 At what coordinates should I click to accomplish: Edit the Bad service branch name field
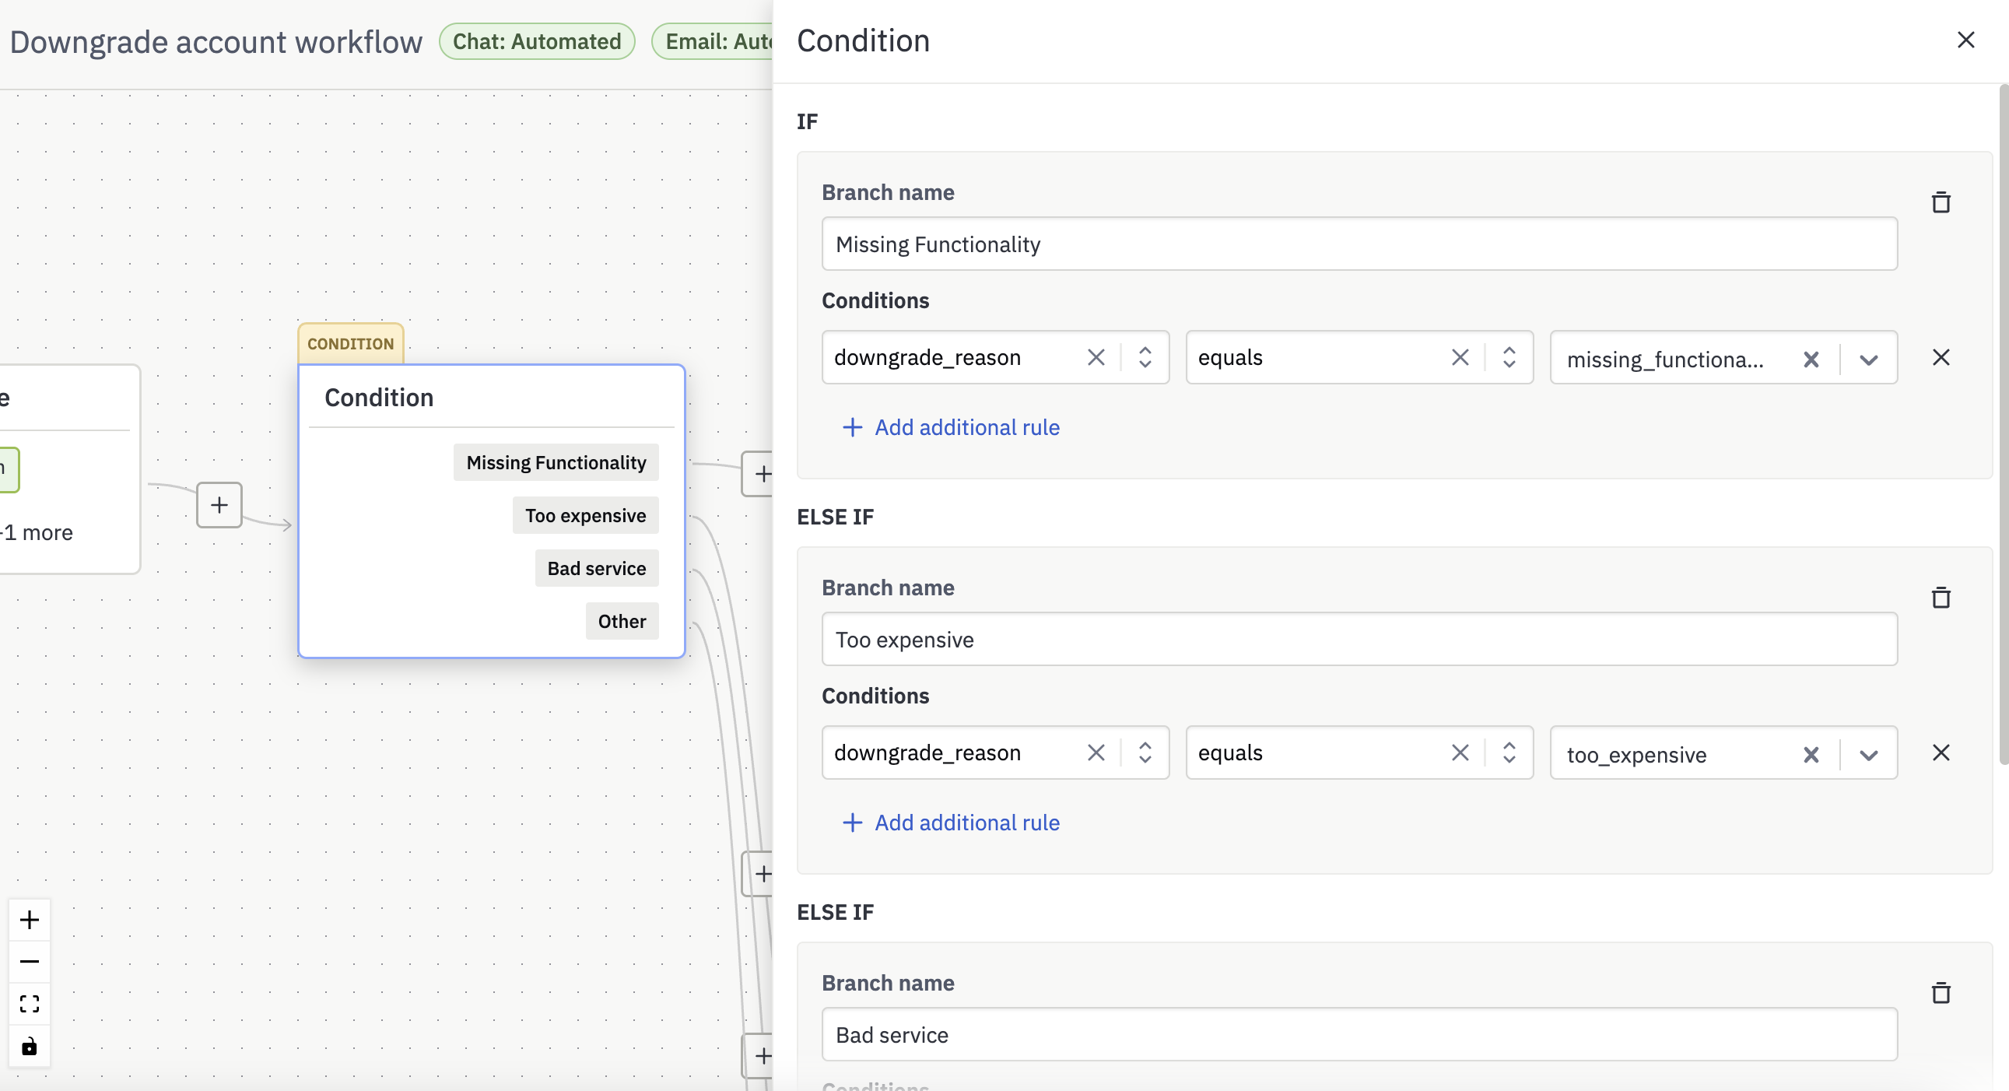pos(1359,1035)
